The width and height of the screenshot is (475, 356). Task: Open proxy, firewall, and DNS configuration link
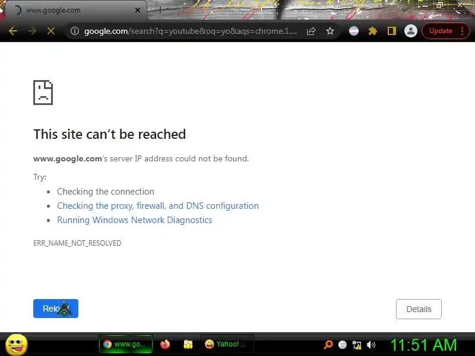(x=158, y=206)
